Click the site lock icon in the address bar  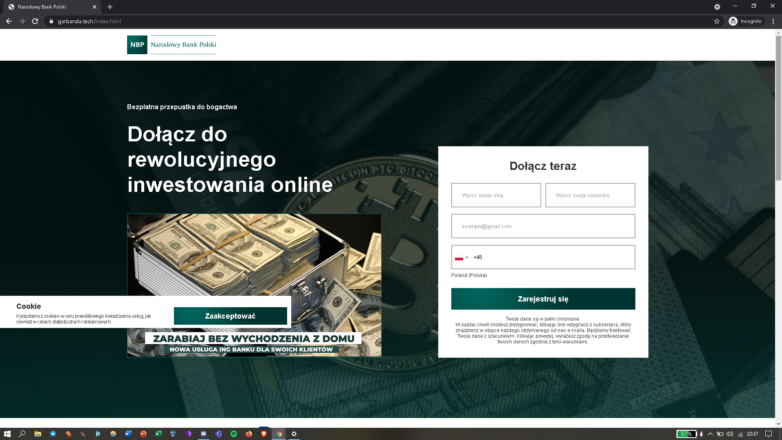pyautogui.click(x=51, y=21)
